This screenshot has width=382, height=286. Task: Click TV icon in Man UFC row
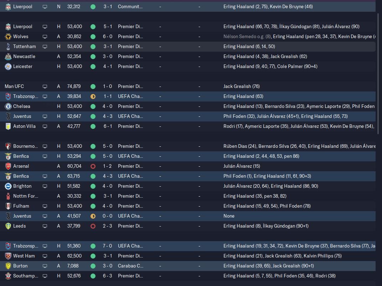[x=45, y=87]
